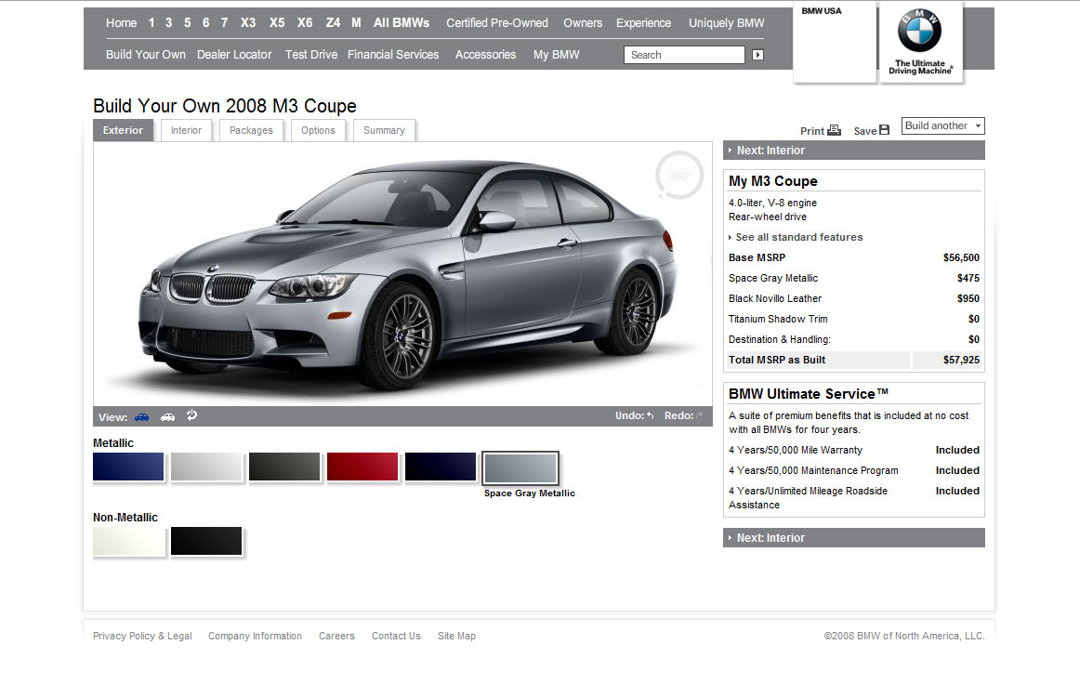Open the Packages tab
This screenshot has height=697, width=1080.
coord(251,130)
